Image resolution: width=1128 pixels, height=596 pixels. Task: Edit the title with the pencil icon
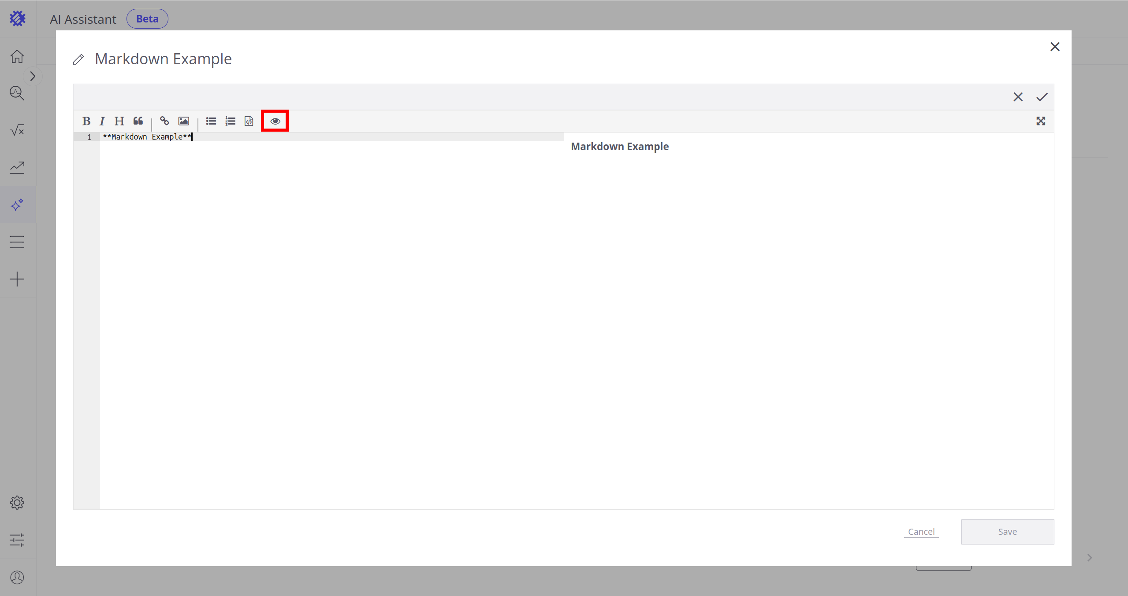(78, 59)
